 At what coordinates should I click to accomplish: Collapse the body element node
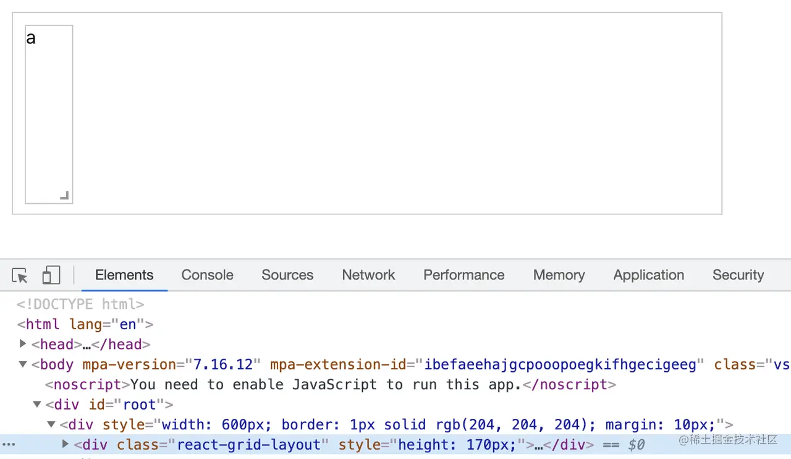22,364
